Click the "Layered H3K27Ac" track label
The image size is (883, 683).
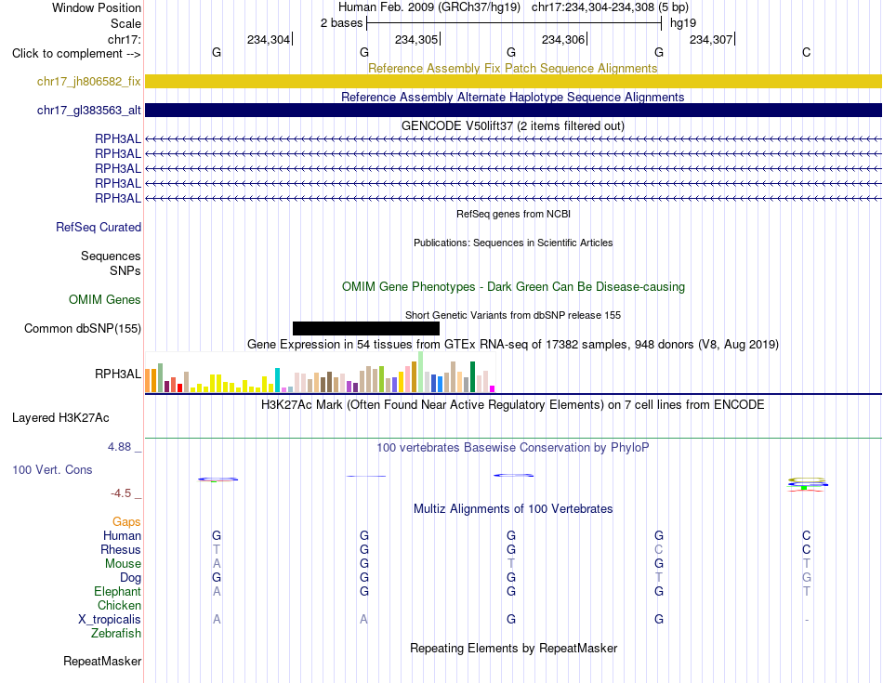pos(60,418)
